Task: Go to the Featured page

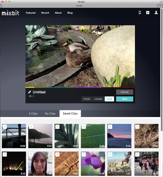Action: (31, 13)
